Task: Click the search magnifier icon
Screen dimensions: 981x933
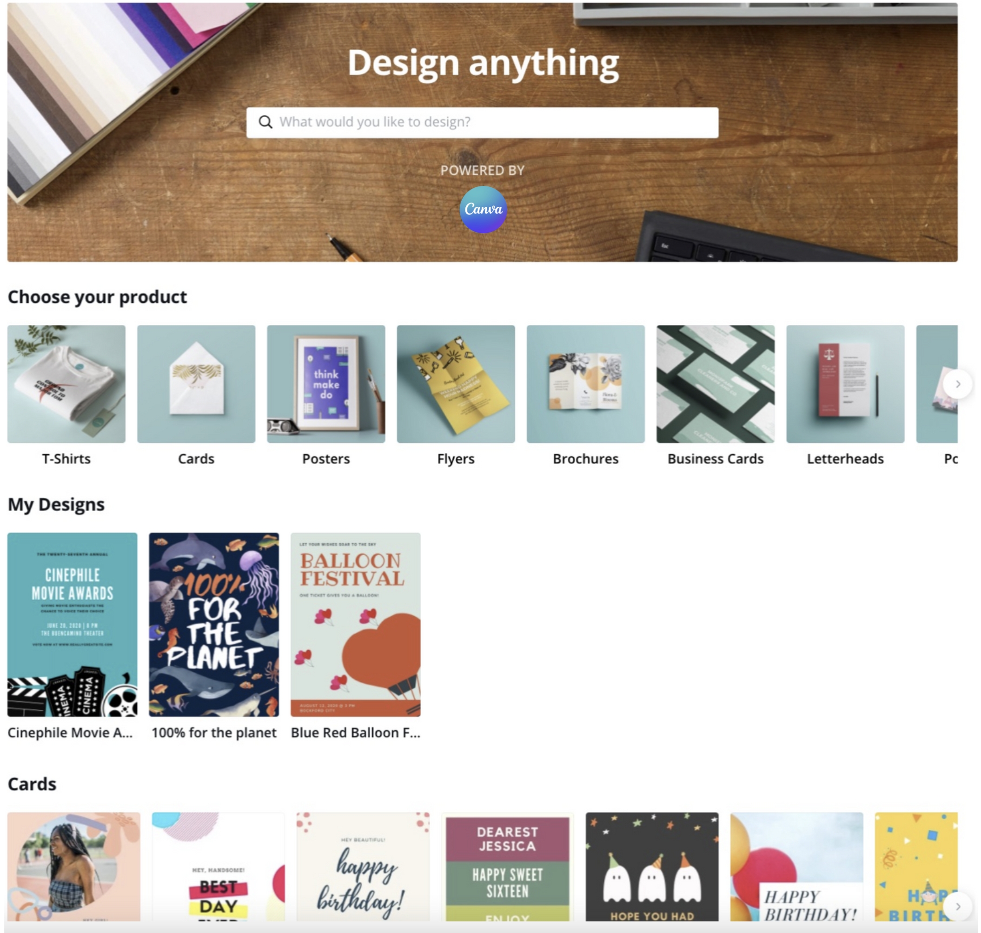Action: (265, 122)
